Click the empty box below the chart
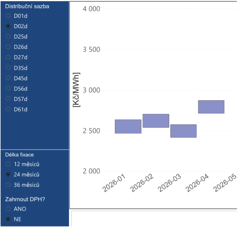Viewport: 243px width, 227px height. (154, 219)
